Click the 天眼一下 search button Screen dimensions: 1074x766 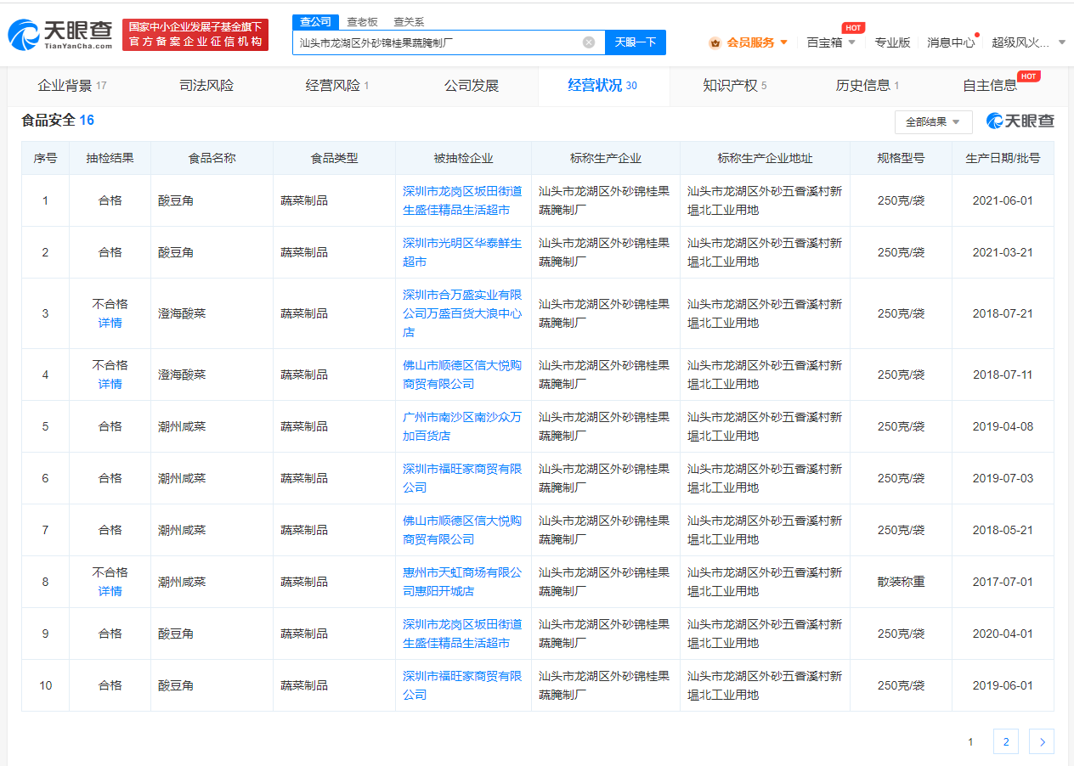click(x=636, y=42)
